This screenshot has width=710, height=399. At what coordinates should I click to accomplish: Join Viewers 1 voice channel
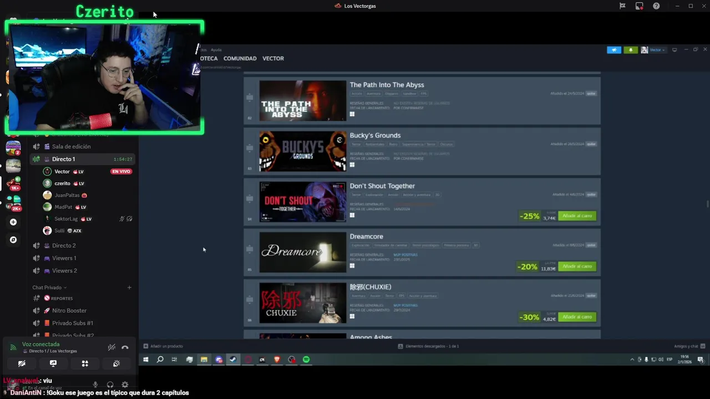(83, 258)
